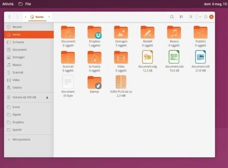Click the Home path bar button
228x168 pixels.
(x=37, y=17)
